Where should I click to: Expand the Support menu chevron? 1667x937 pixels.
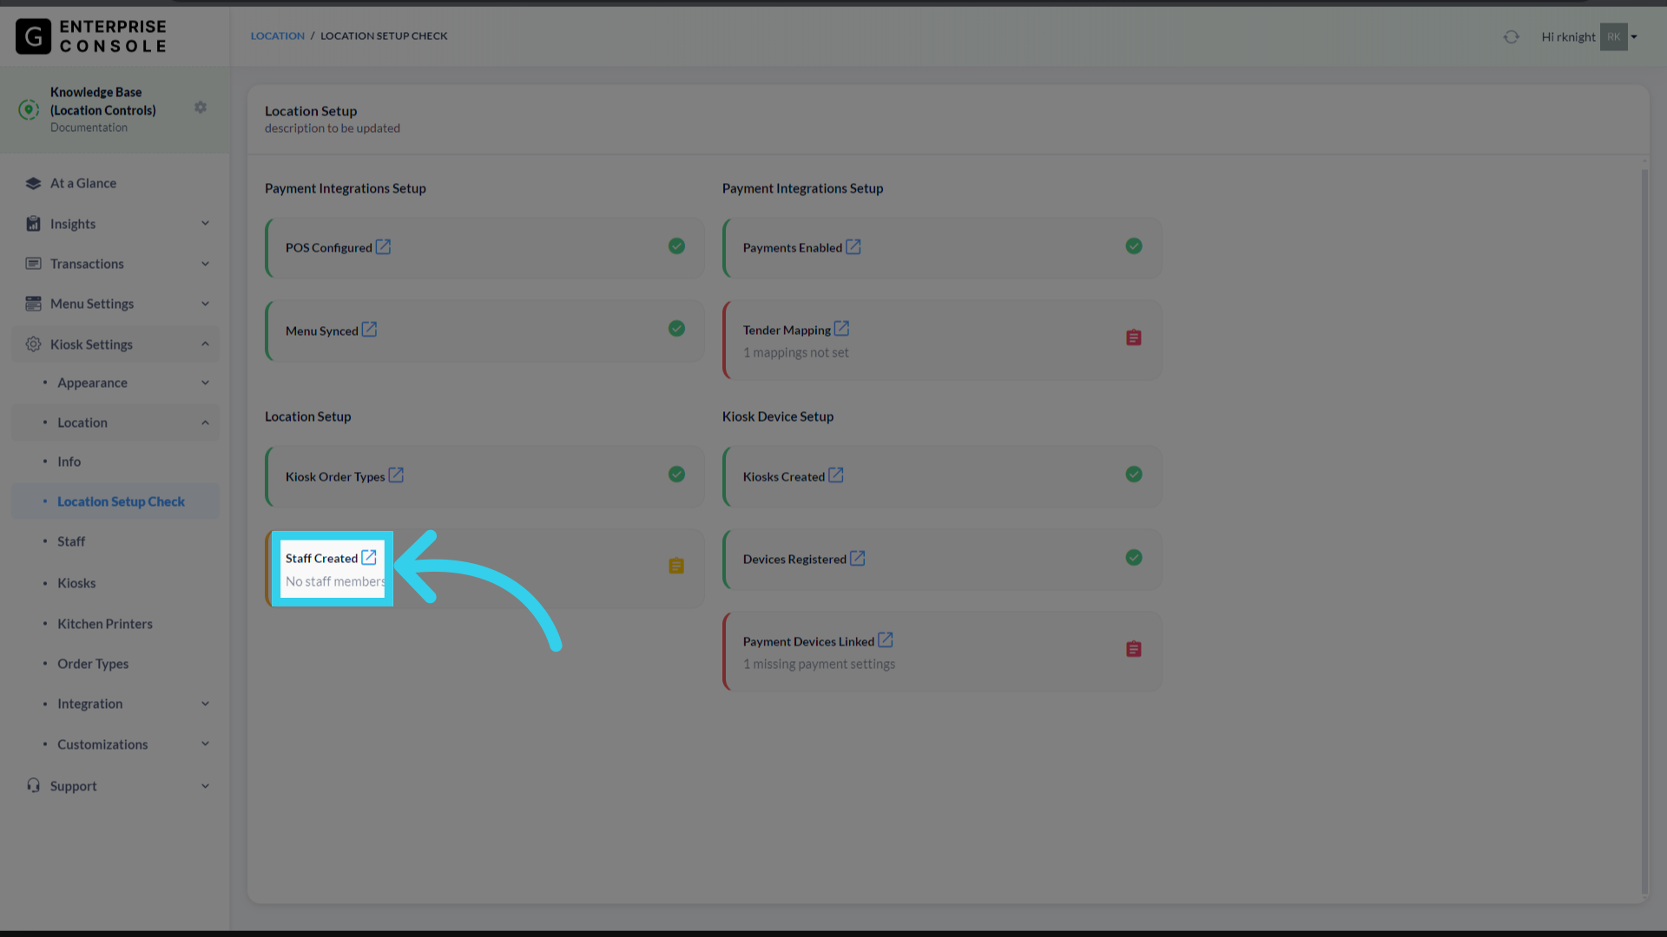206,786
